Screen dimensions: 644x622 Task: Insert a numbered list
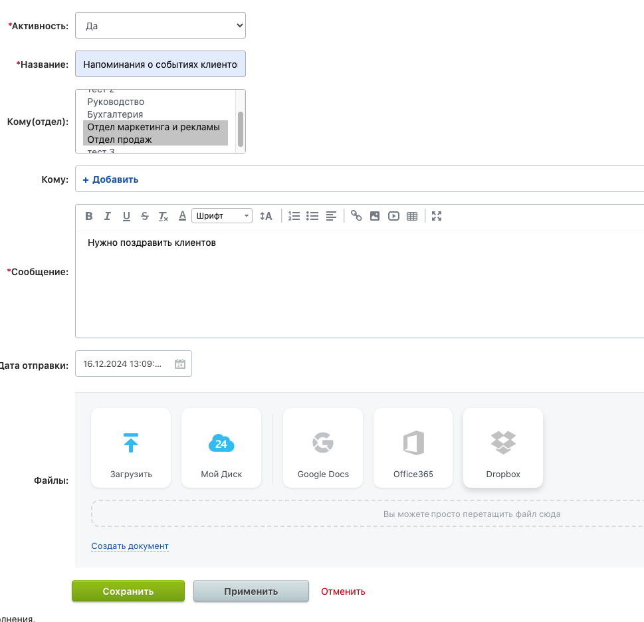click(x=294, y=216)
